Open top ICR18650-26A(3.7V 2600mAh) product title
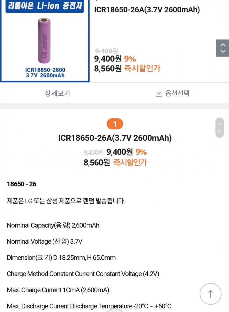229x312 pixels. click(147, 9)
